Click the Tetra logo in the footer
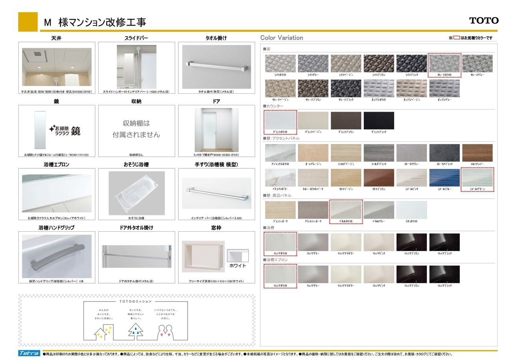Screen dimensions: 511x361 29,353
